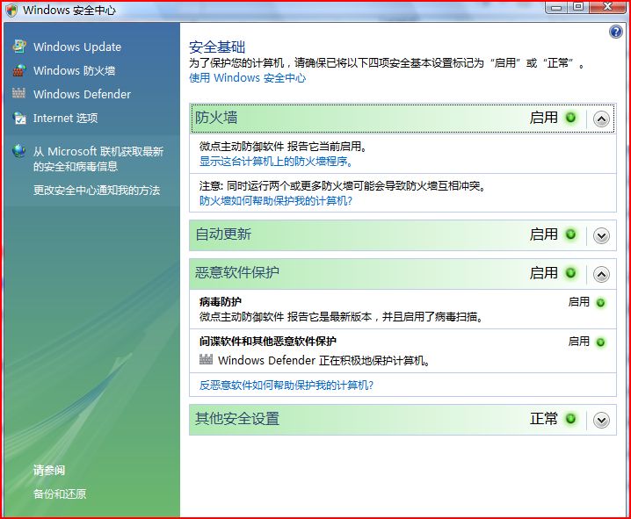
Task: Click the green status light on 自动更新 header
Action: [x=570, y=234]
